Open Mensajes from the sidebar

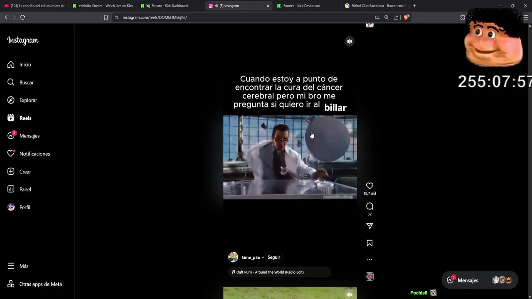(23, 136)
